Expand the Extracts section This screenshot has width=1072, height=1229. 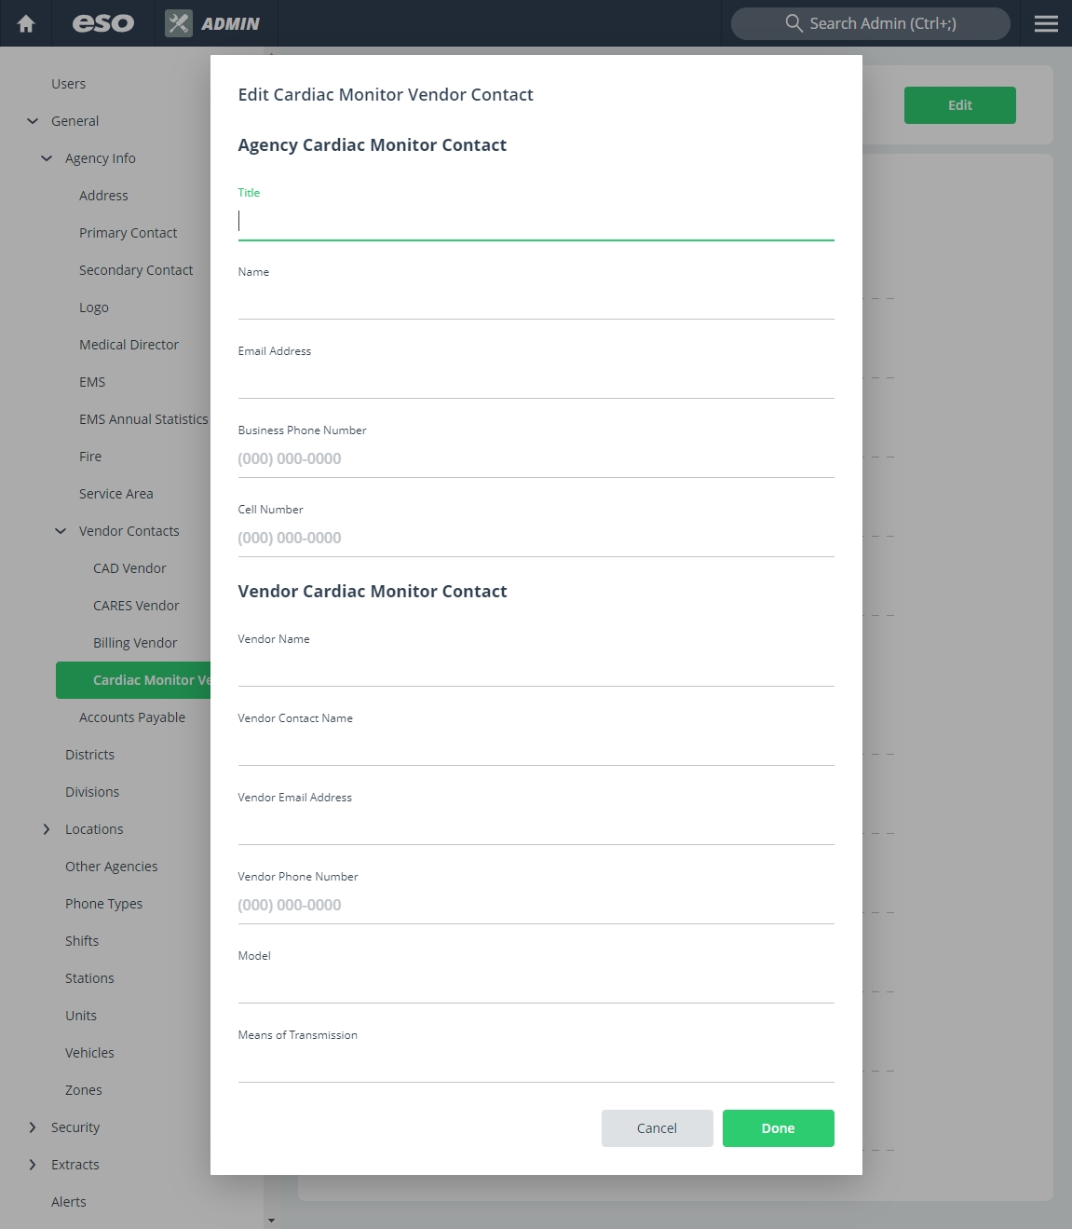33,1165
